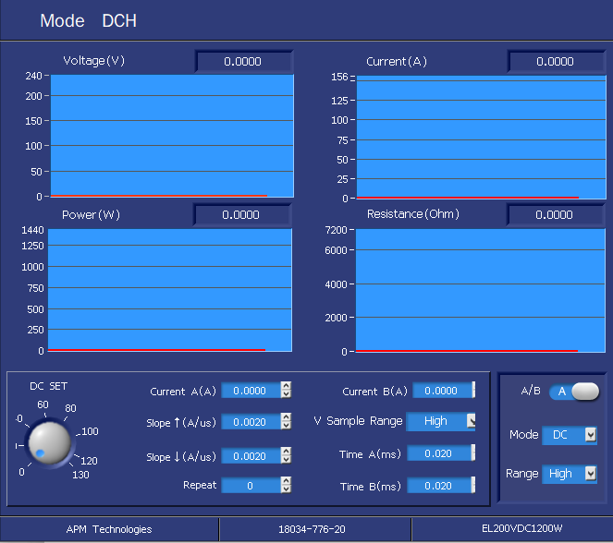Click the Slope up (A/us) stepper arrows
The height and width of the screenshot is (543, 613).
point(286,423)
